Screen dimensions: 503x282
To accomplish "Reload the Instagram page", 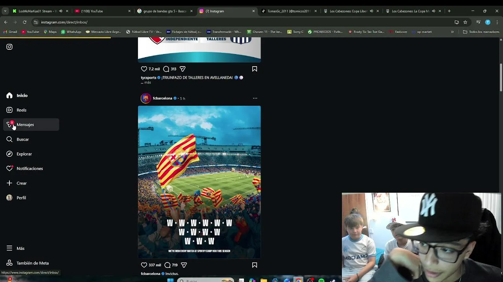I will (24, 22).
